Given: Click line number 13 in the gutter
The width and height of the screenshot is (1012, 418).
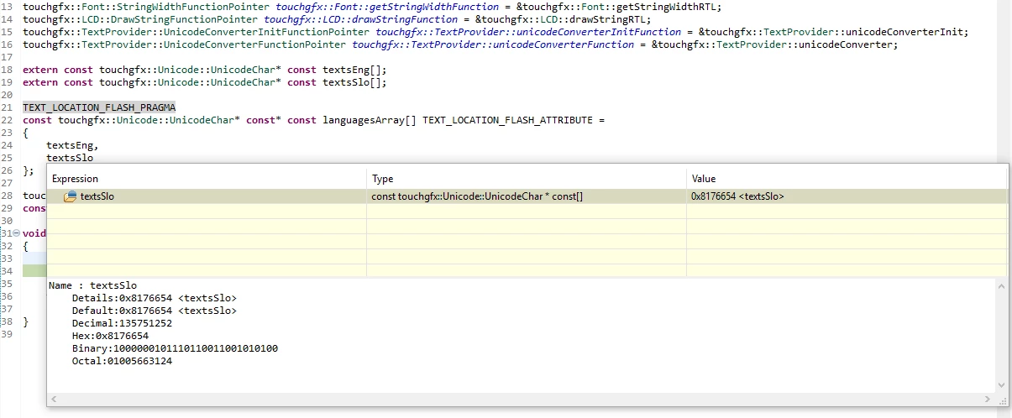Looking at the screenshot, I should click(x=7, y=7).
